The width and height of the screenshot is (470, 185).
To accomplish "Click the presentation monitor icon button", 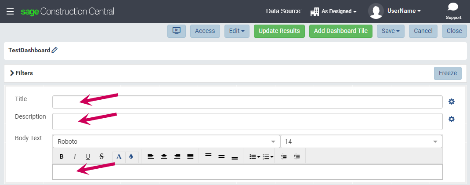I will [x=177, y=31].
